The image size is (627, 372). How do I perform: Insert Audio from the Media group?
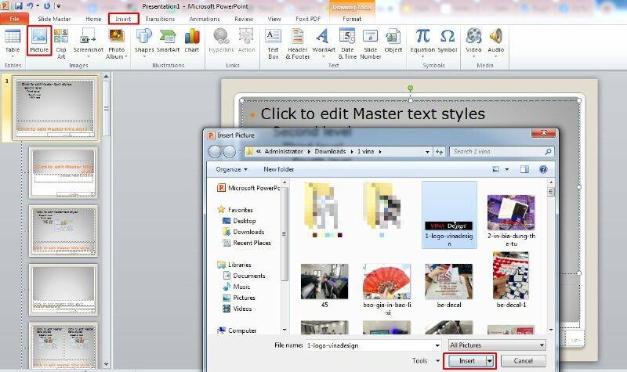496,43
